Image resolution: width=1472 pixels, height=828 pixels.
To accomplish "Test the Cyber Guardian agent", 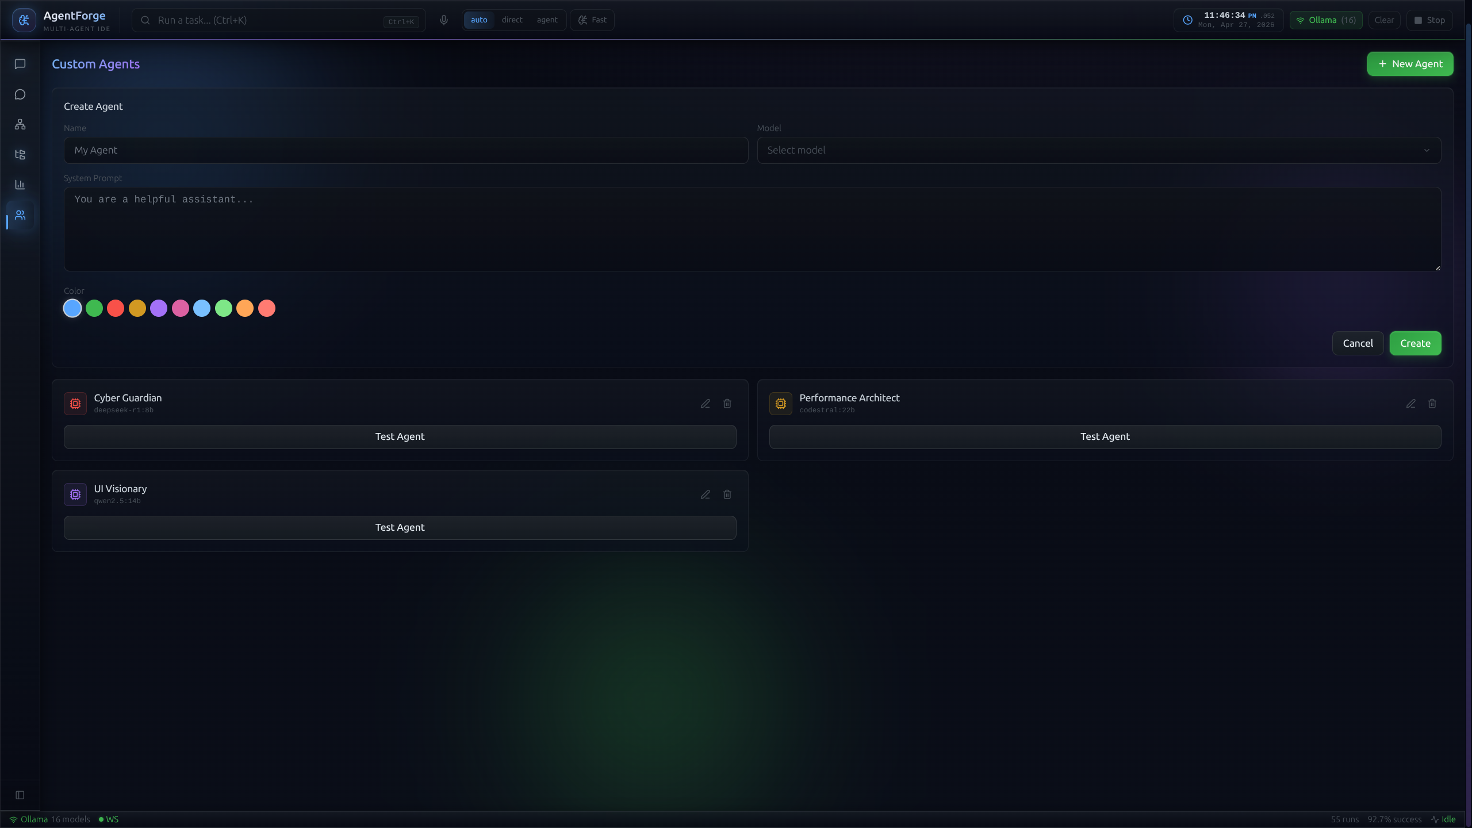I will click(x=400, y=437).
